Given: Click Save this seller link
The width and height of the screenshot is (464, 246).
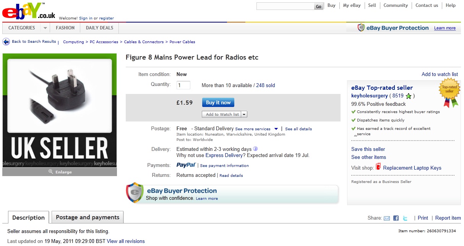Looking at the screenshot, I should (x=368, y=149).
